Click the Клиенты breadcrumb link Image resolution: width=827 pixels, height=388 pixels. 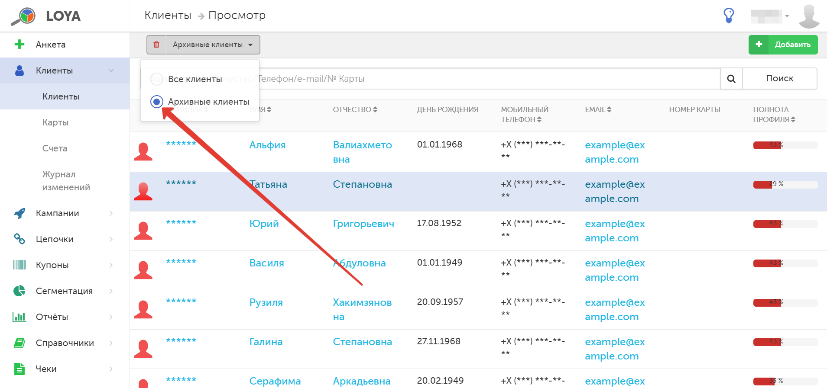[x=168, y=15]
